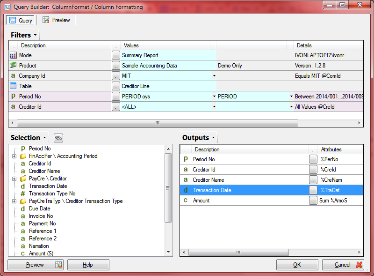This screenshot has width=374, height=276.
Task: Open the Creditor Id <ALL> value dropdown
Action: 214,107
